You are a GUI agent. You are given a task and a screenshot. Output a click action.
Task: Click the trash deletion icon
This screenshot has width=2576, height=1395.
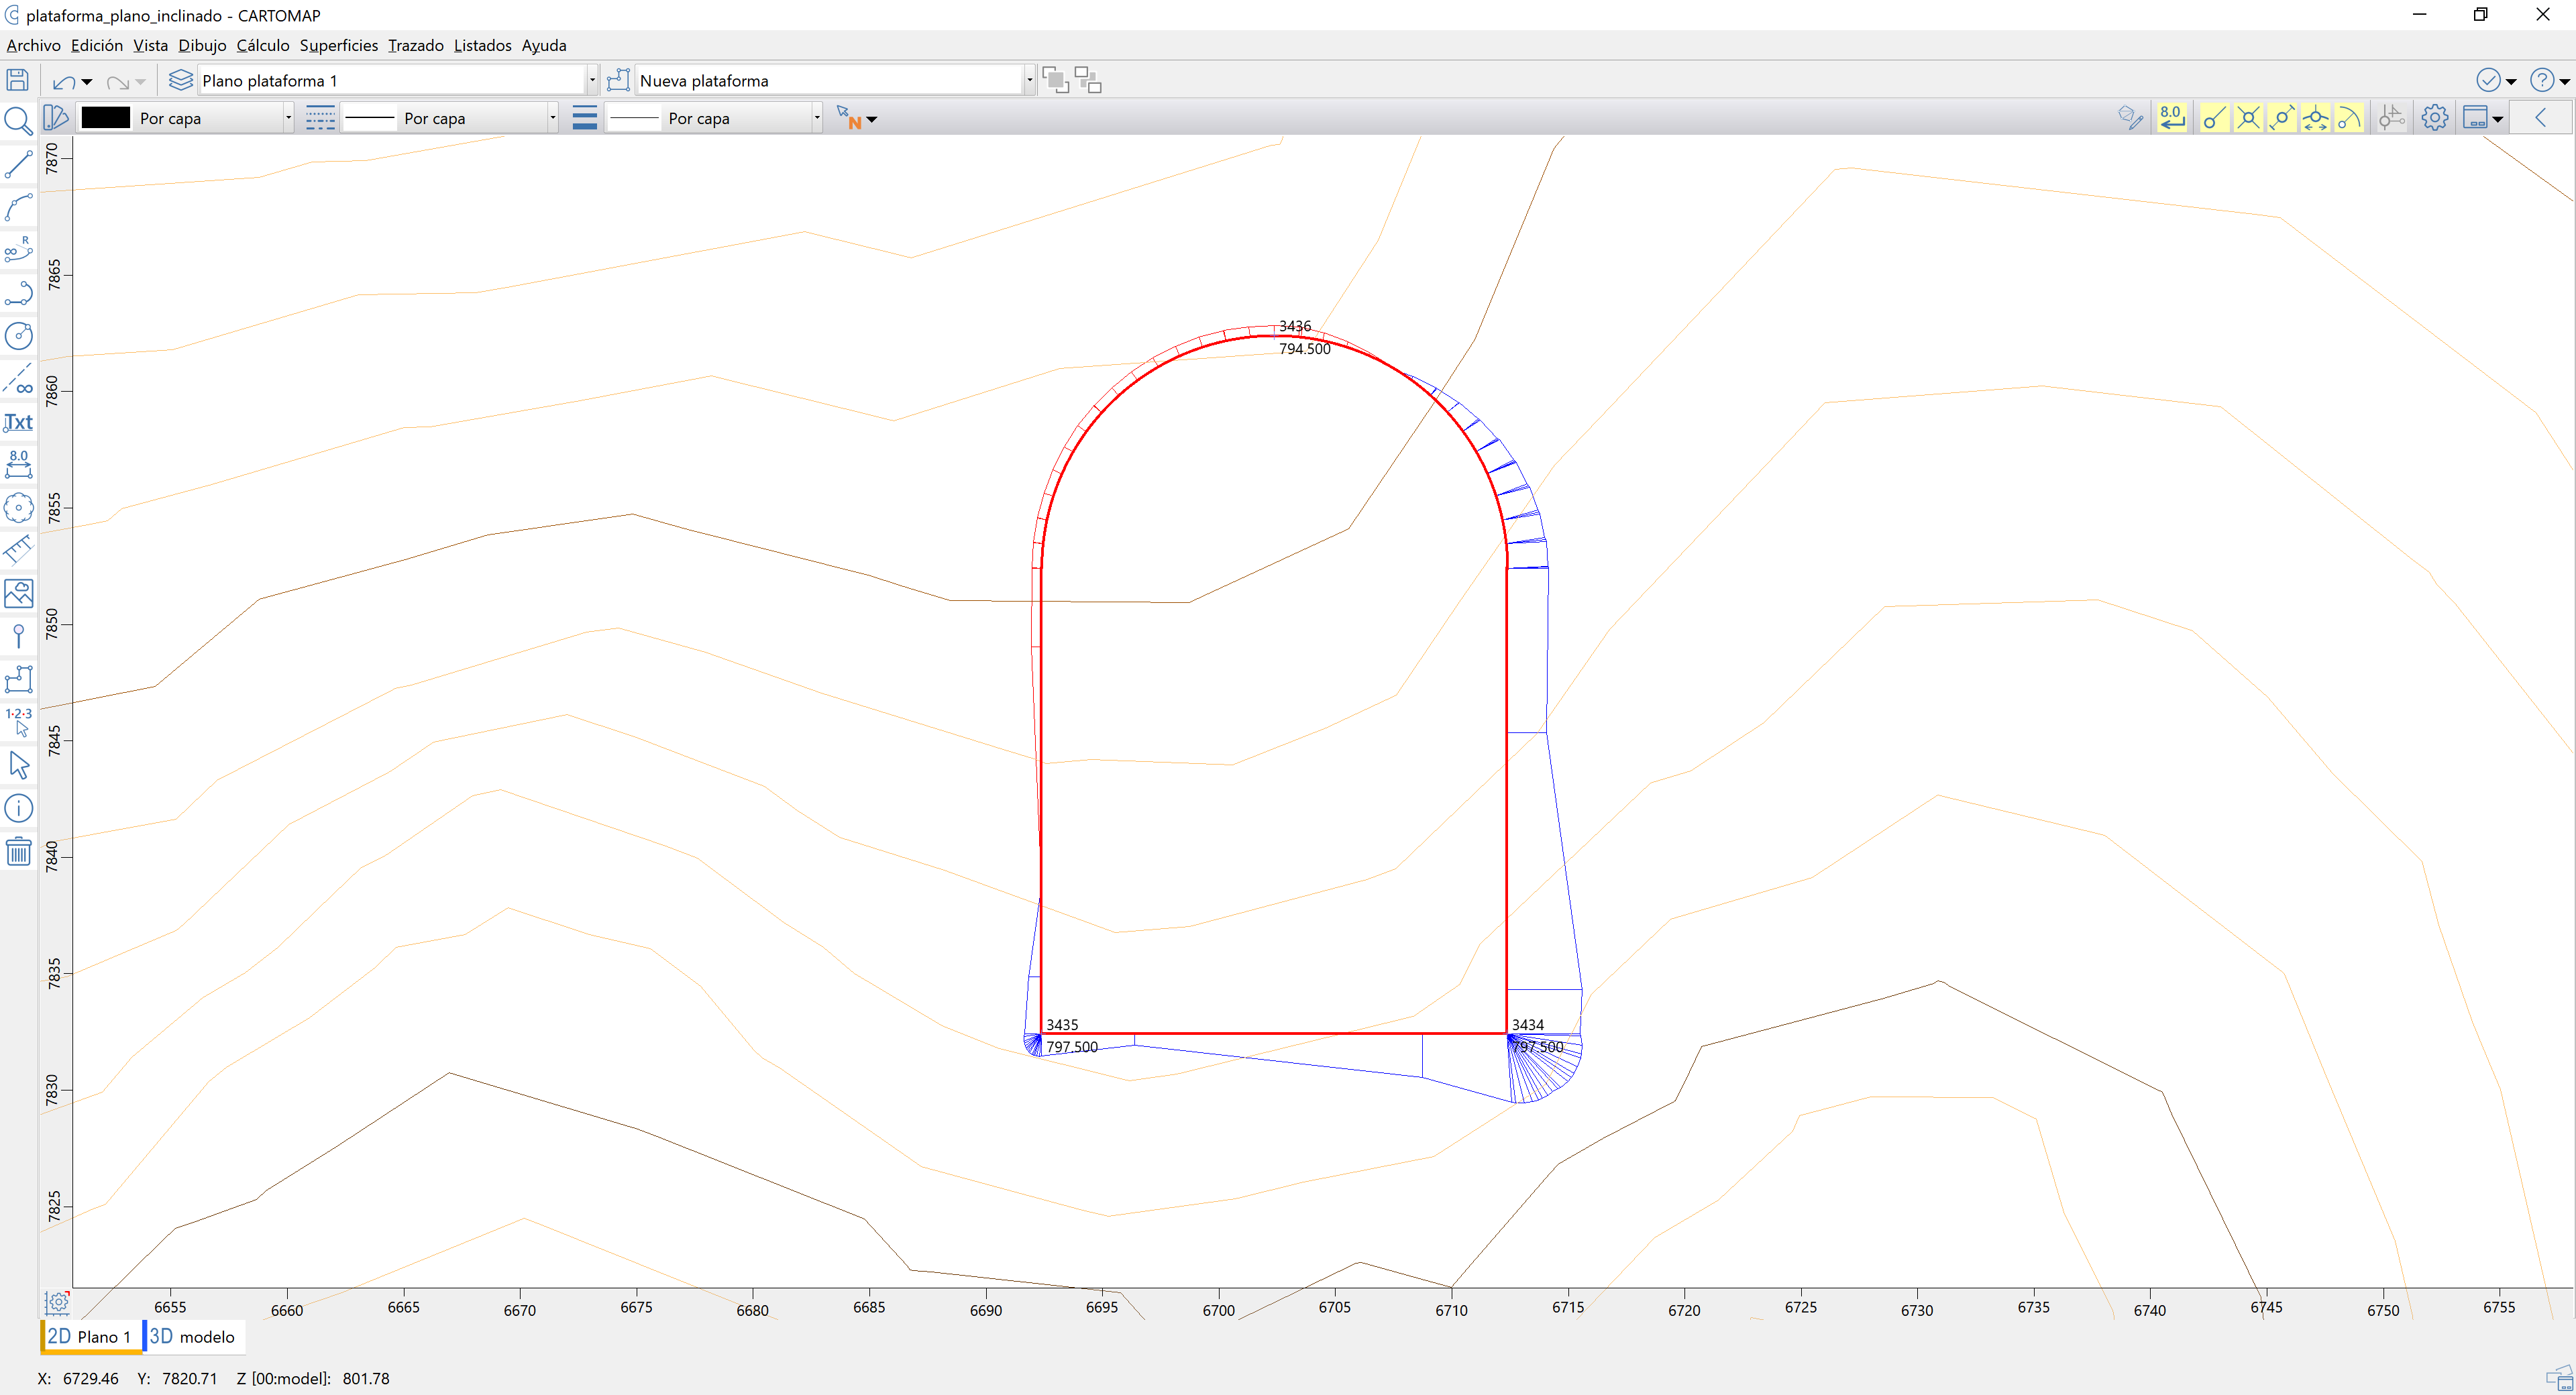coord(18,851)
